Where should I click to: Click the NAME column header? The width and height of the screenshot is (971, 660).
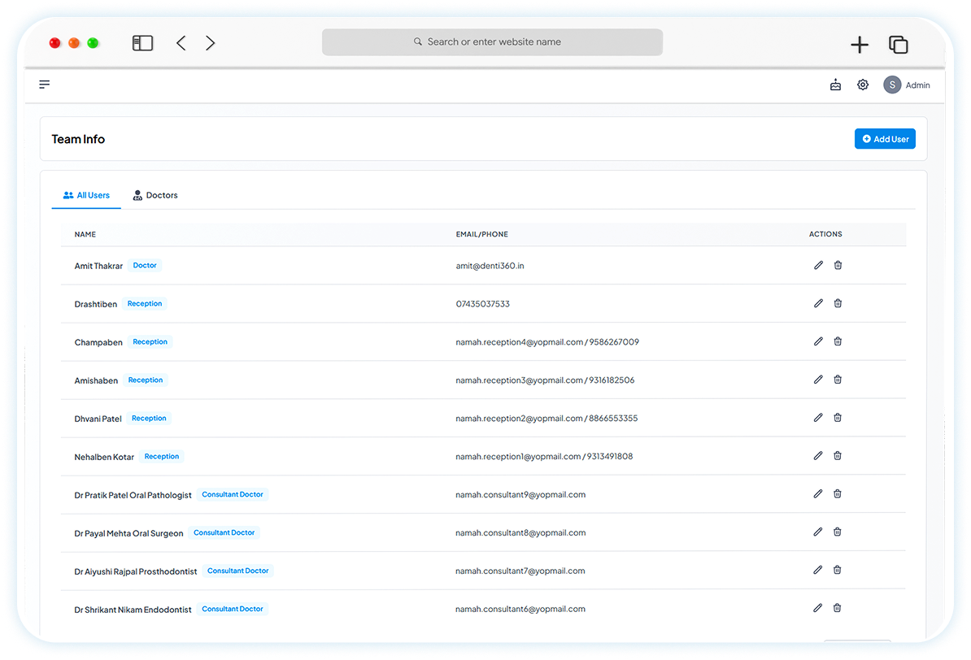[x=85, y=235]
